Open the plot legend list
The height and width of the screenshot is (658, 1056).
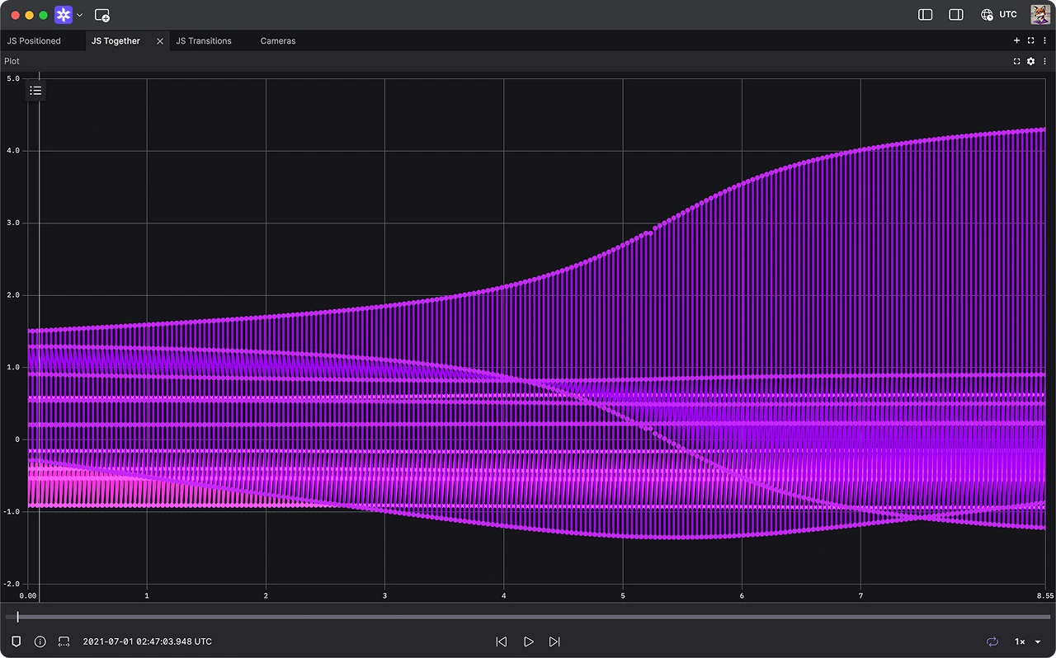coord(35,90)
